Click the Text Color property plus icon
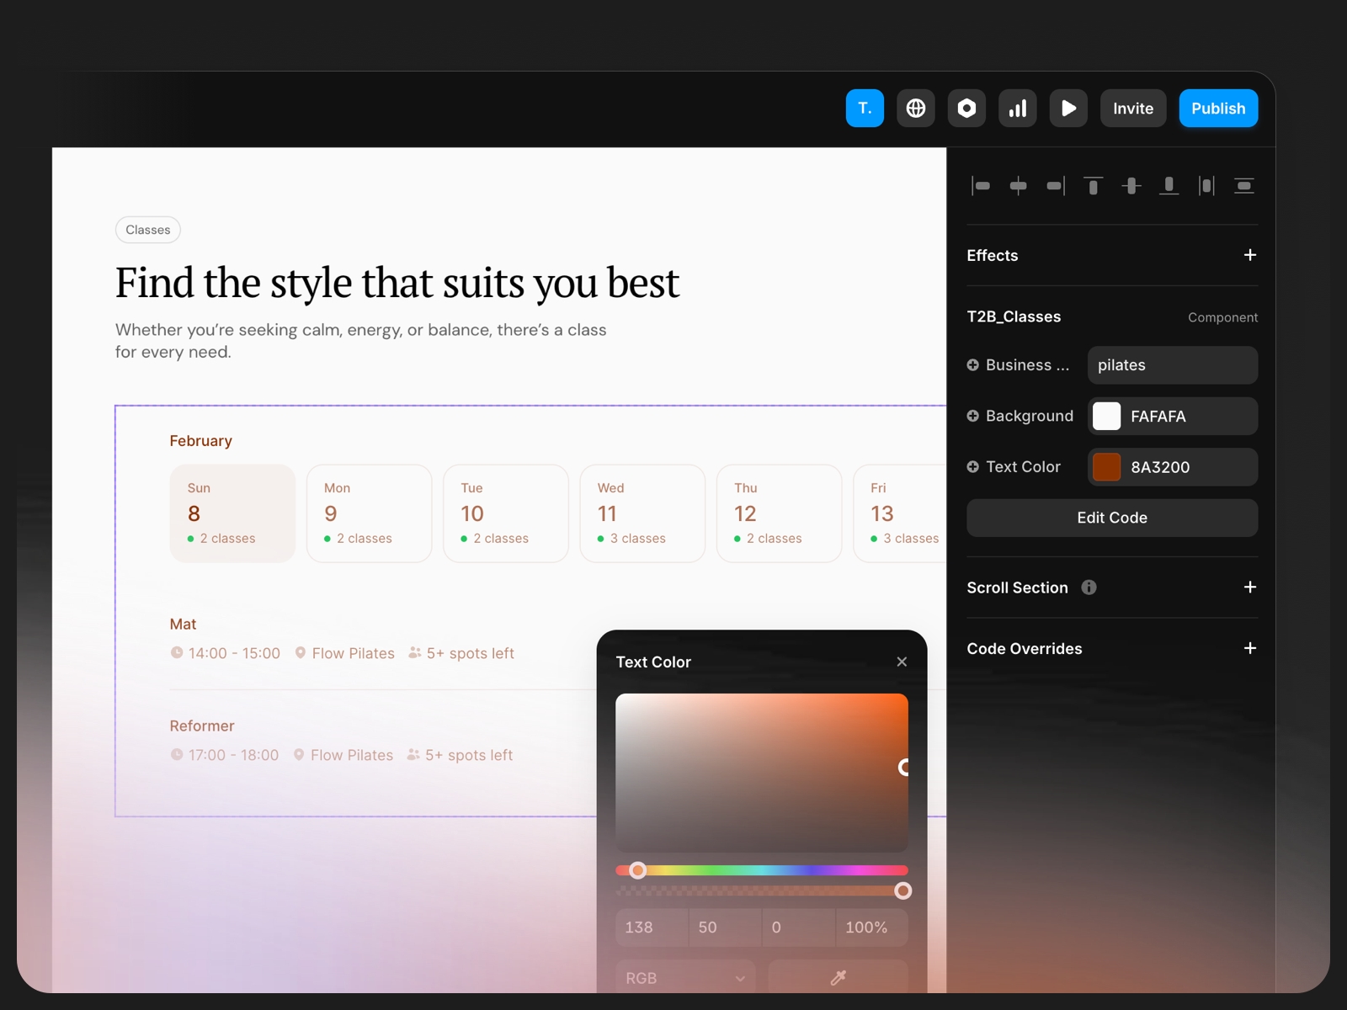The height and width of the screenshot is (1010, 1347). tap(974, 466)
